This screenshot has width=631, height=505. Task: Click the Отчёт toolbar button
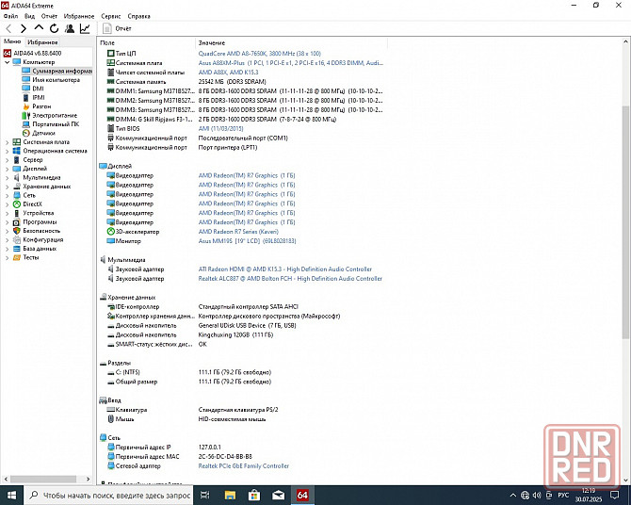click(x=117, y=28)
